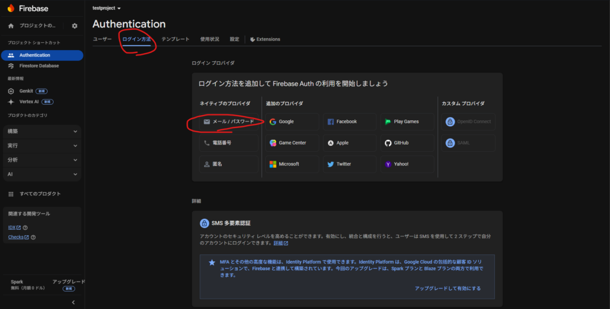
Task: Choose the 電話番号 provider button
Action: tap(229, 143)
